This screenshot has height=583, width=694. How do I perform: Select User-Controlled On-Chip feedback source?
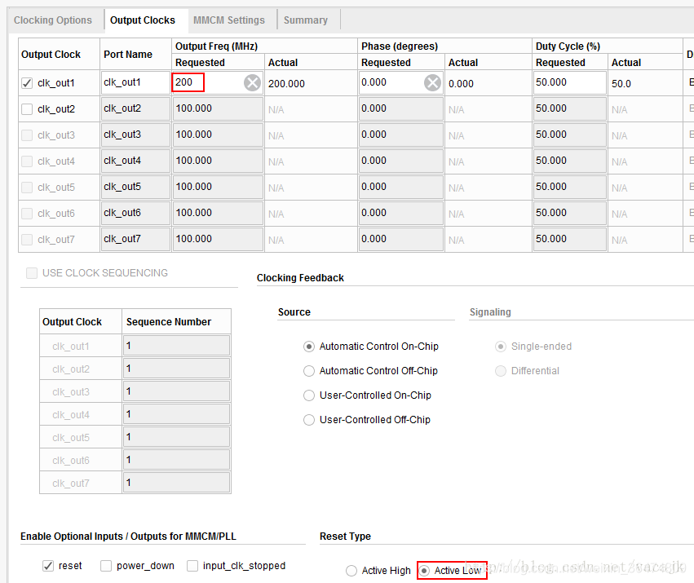pyautogui.click(x=309, y=395)
